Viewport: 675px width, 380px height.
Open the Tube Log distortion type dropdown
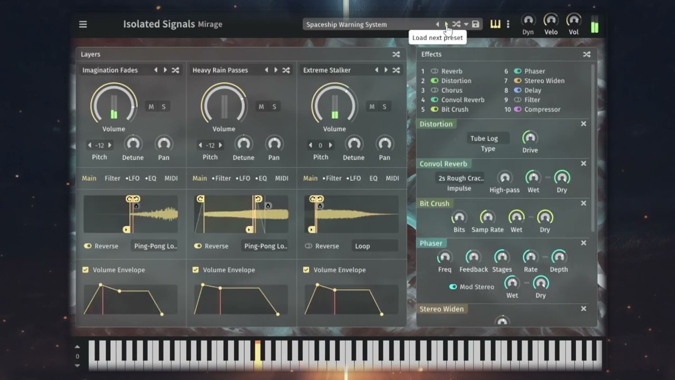[x=488, y=138]
